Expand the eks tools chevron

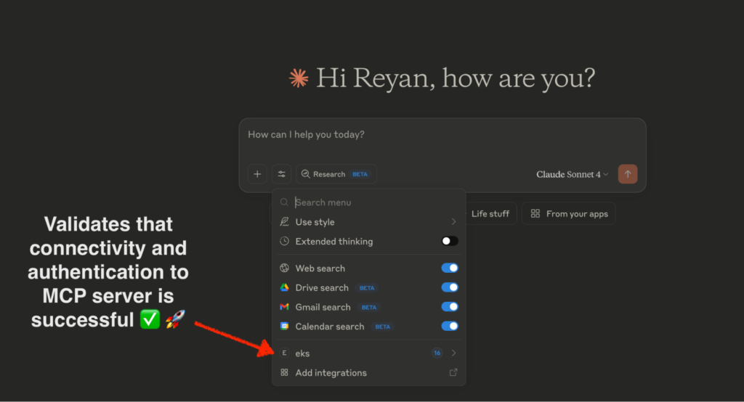coord(453,353)
